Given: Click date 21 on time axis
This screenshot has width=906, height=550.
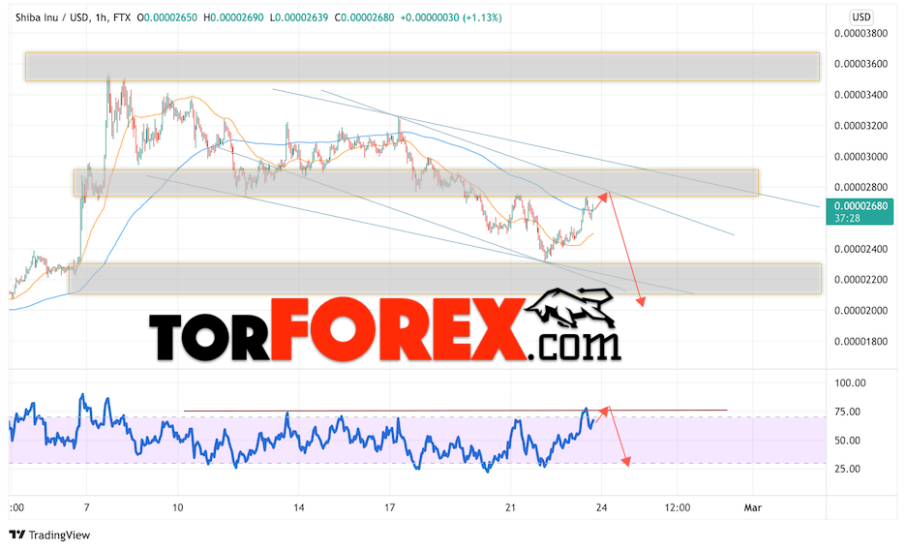Looking at the screenshot, I should (510, 507).
